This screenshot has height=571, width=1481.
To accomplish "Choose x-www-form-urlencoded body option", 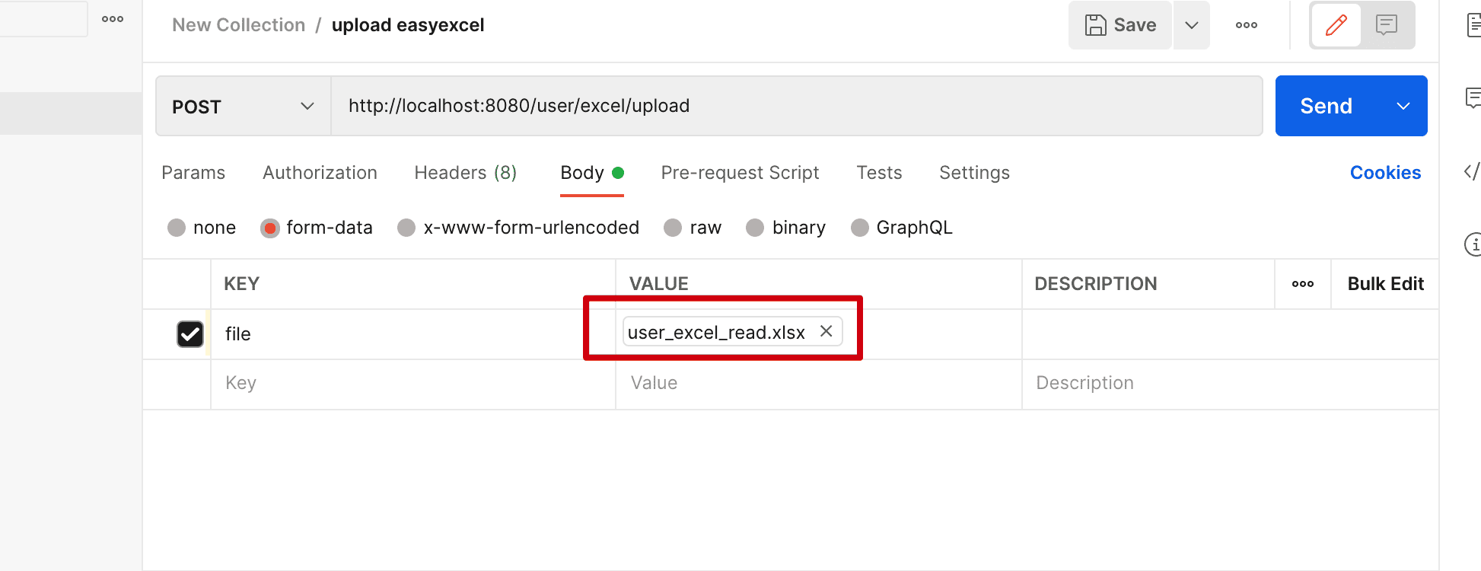I will [x=406, y=228].
